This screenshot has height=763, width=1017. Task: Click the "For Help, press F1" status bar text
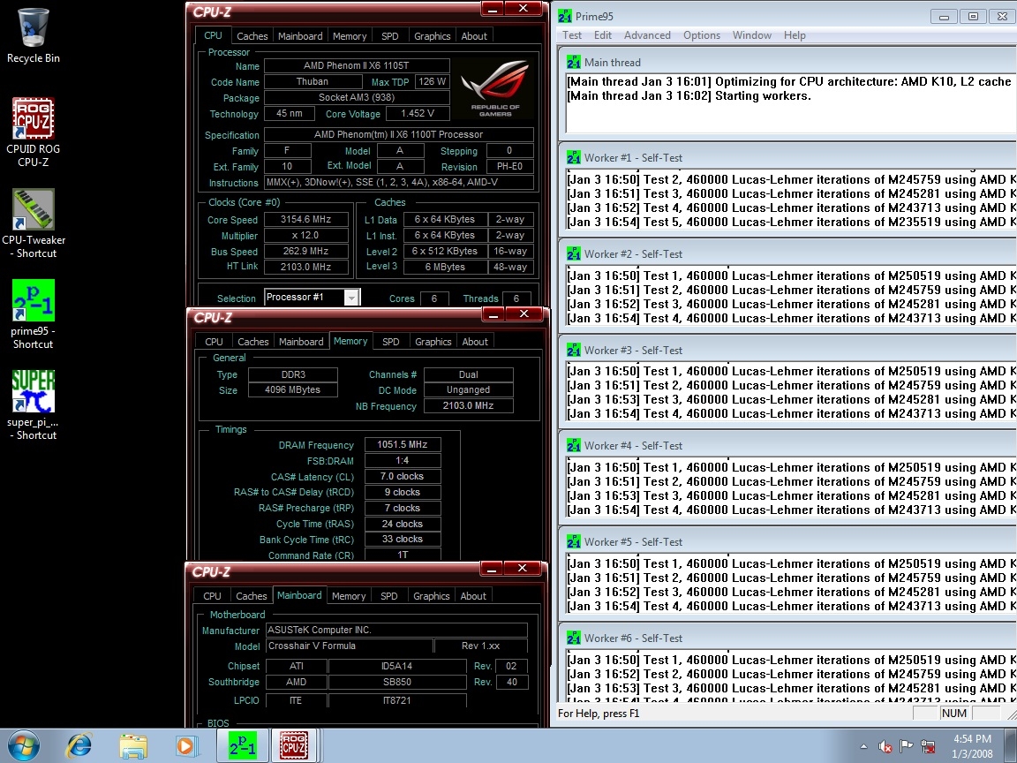click(x=599, y=714)
